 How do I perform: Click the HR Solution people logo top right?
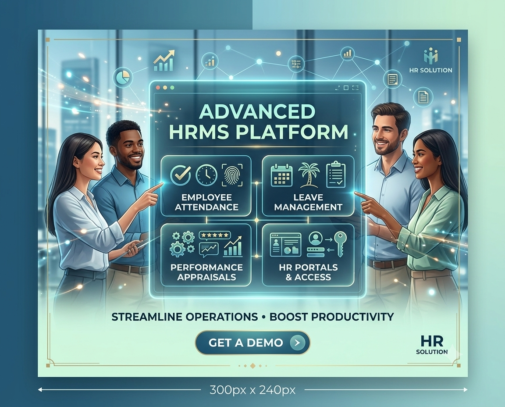coord(430,56)
